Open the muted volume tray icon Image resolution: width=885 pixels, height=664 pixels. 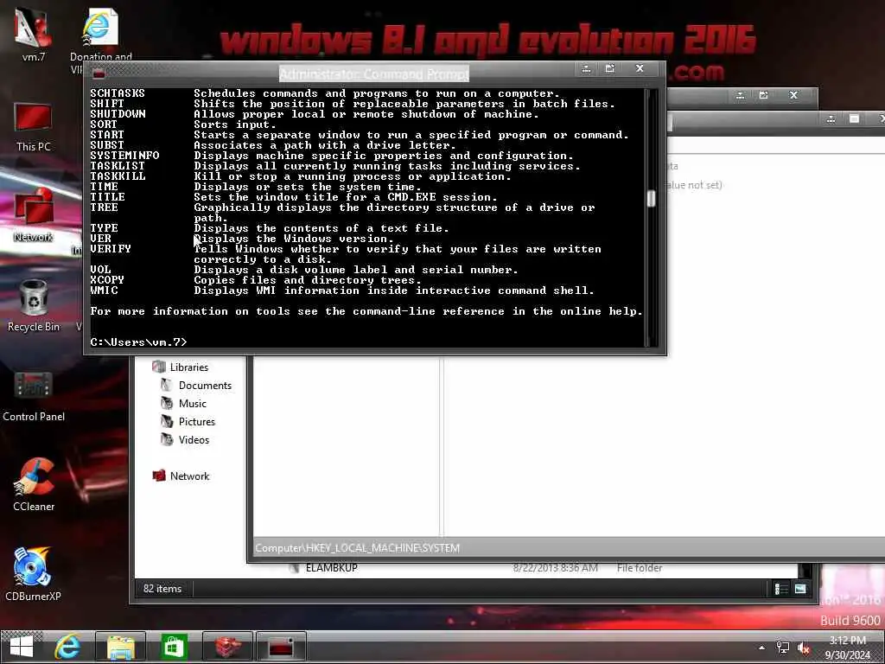tap(804, 648)
